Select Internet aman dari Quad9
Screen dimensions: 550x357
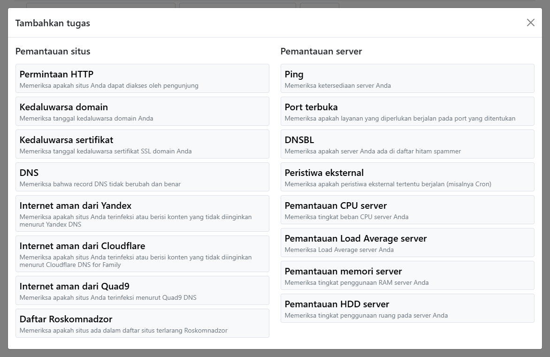[x=142, y=290]
